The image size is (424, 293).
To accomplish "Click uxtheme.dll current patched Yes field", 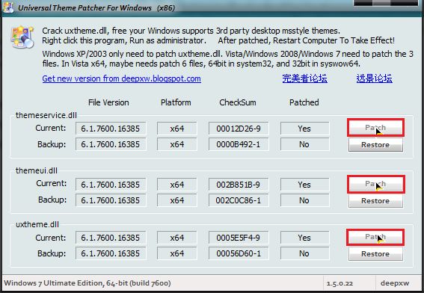I will click(305, 238).
